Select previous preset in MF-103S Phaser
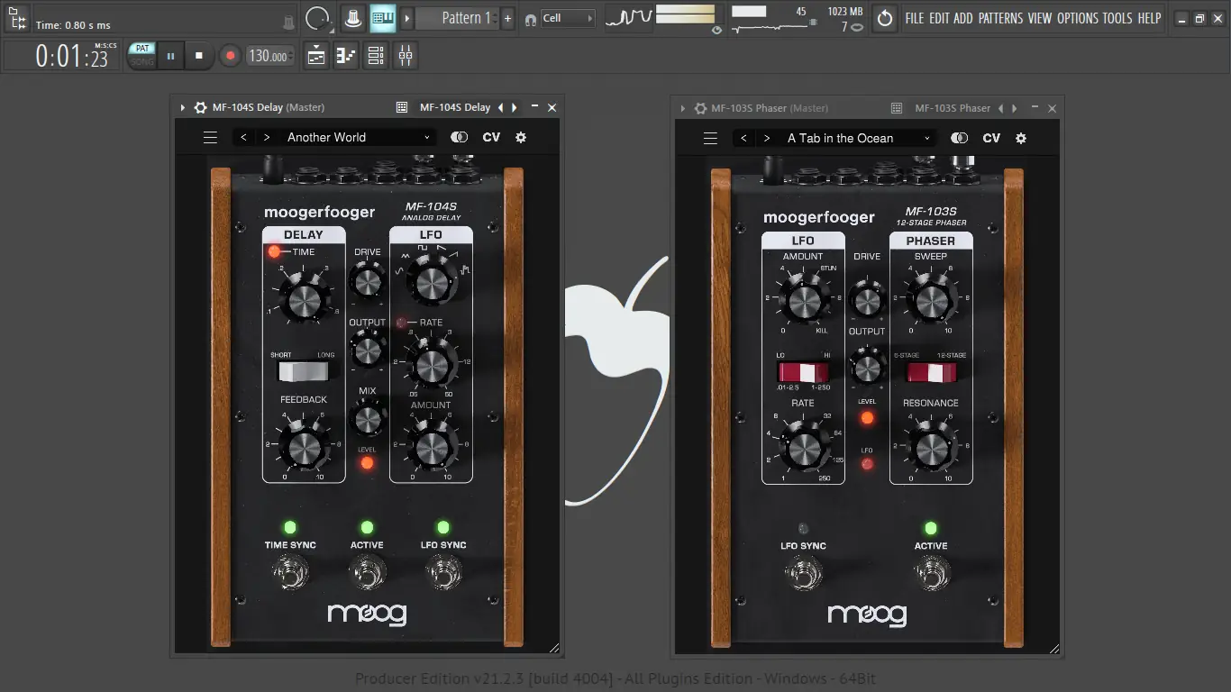 [x=743, y=139]
